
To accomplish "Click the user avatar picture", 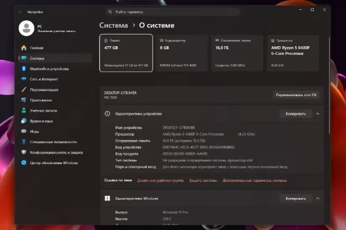I will point(27,28).
